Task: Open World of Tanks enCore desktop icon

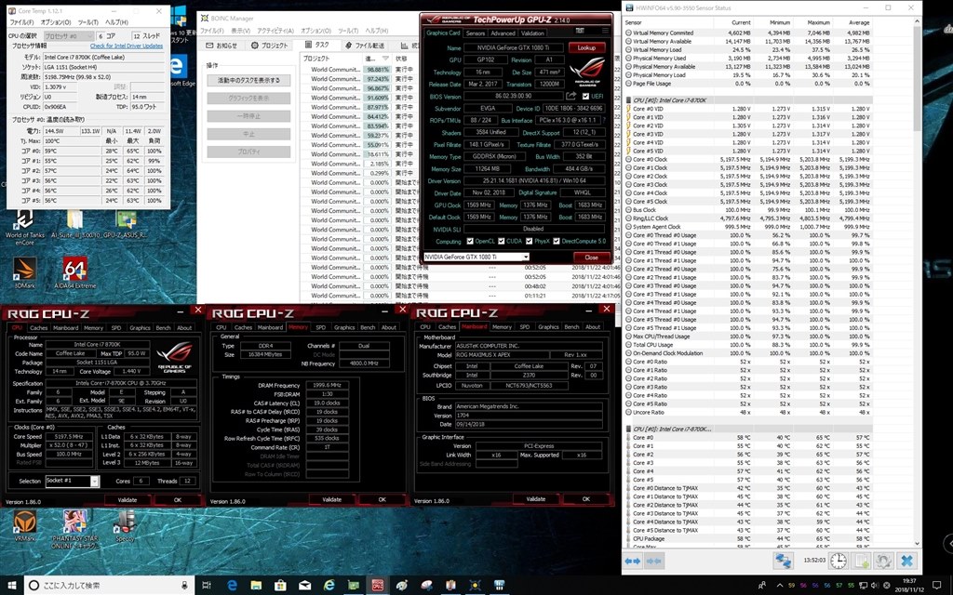Action: 24,227
